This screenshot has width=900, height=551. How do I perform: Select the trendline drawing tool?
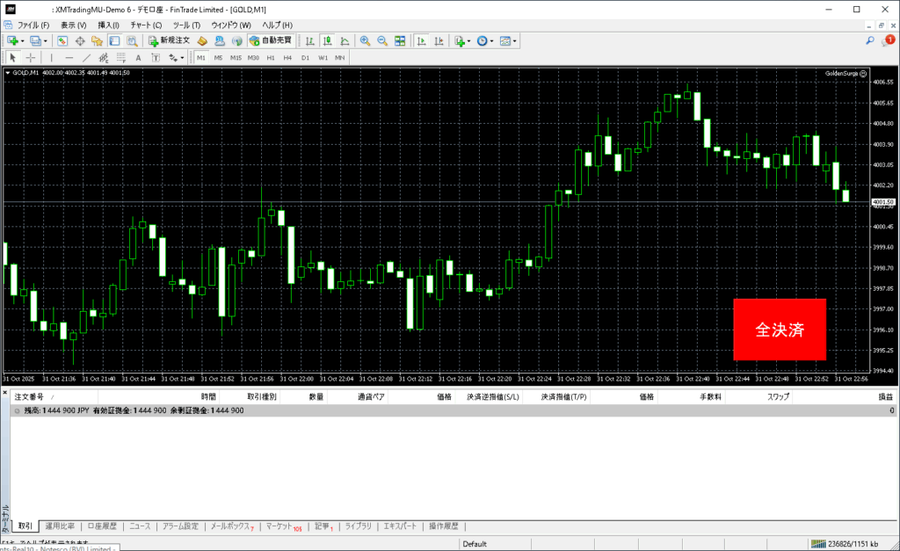[89, 57]
